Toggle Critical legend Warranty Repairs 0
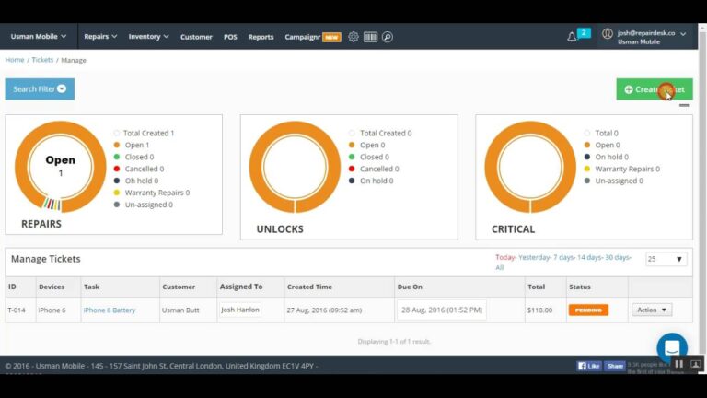 tap(621, 169)
